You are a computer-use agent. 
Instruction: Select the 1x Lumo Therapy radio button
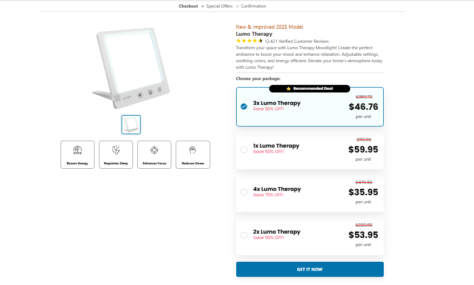point(244,149)
